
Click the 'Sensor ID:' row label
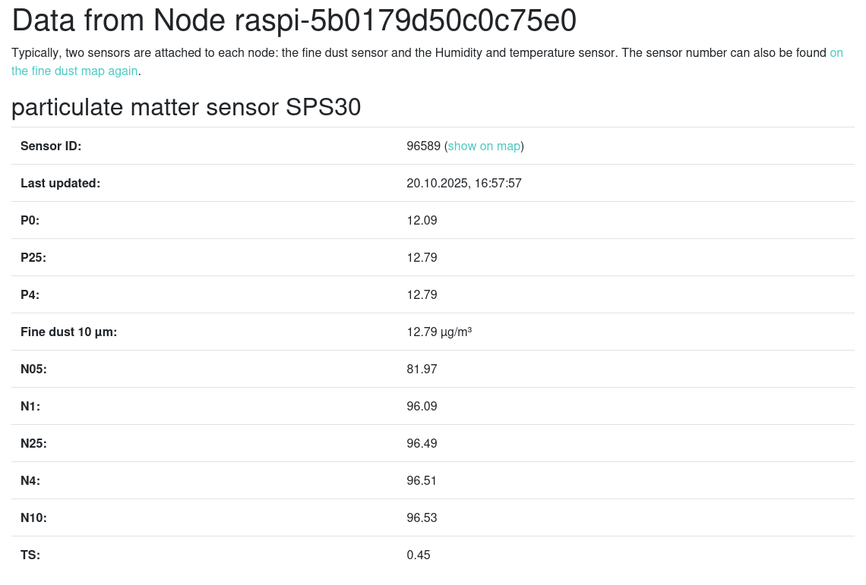tap(51, 146)
